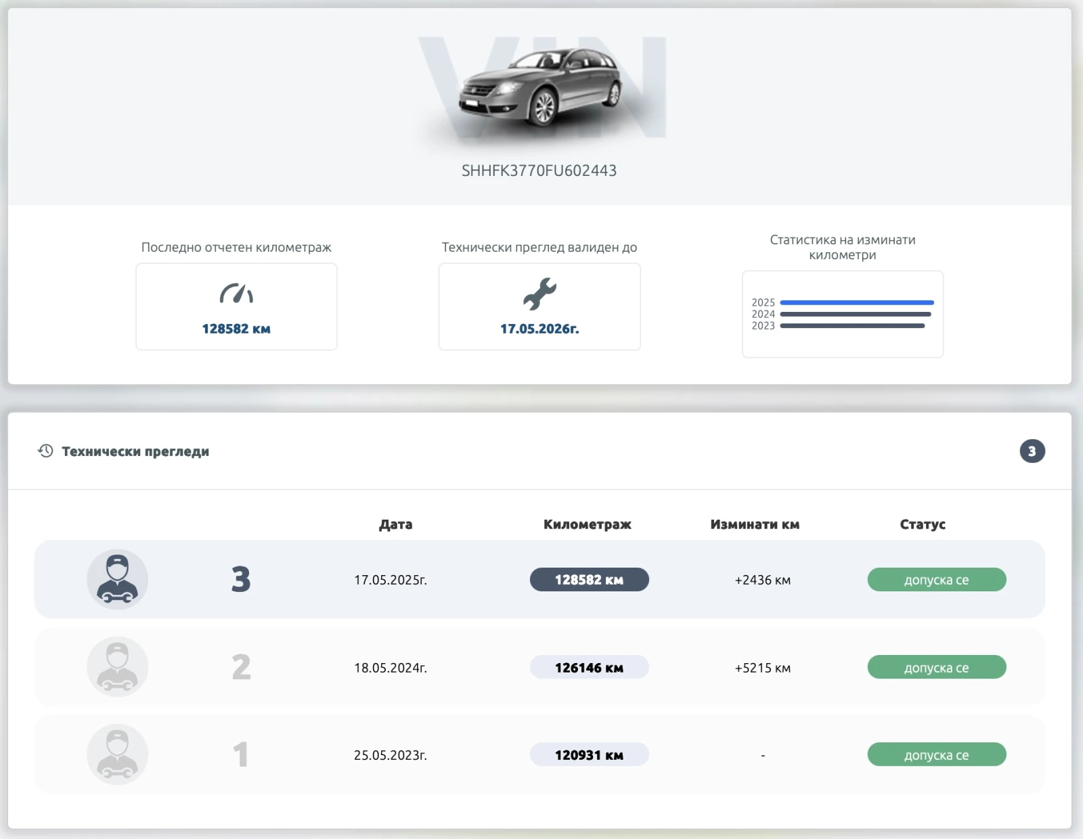Click the gray car image
The width and height of the screenshot is (1083, 839).
coord(540,88)
